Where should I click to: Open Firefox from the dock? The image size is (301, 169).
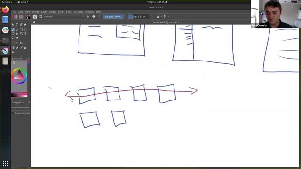click(5, 9)
